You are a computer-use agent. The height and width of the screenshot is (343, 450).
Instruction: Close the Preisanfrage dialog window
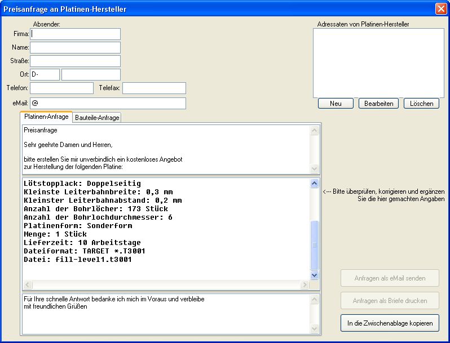(440, 8)
